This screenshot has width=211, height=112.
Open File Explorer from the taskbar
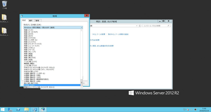[x=26, y=109]
